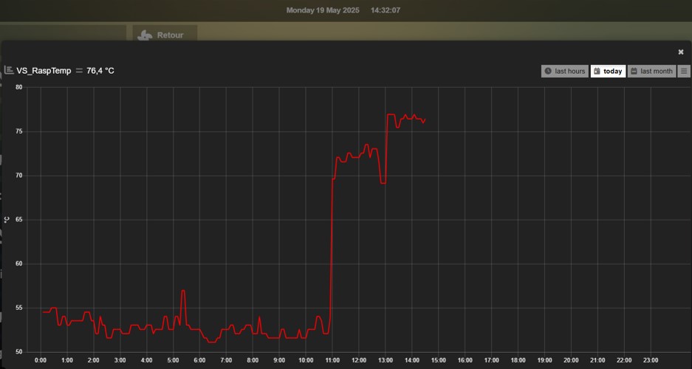Click the fan icon on Retour
This screenshot has height=369, width=692.
coord(145,35)
